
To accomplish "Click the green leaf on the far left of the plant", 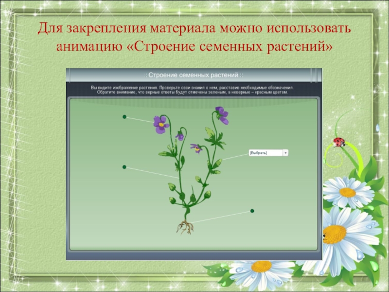I will 164,154.
